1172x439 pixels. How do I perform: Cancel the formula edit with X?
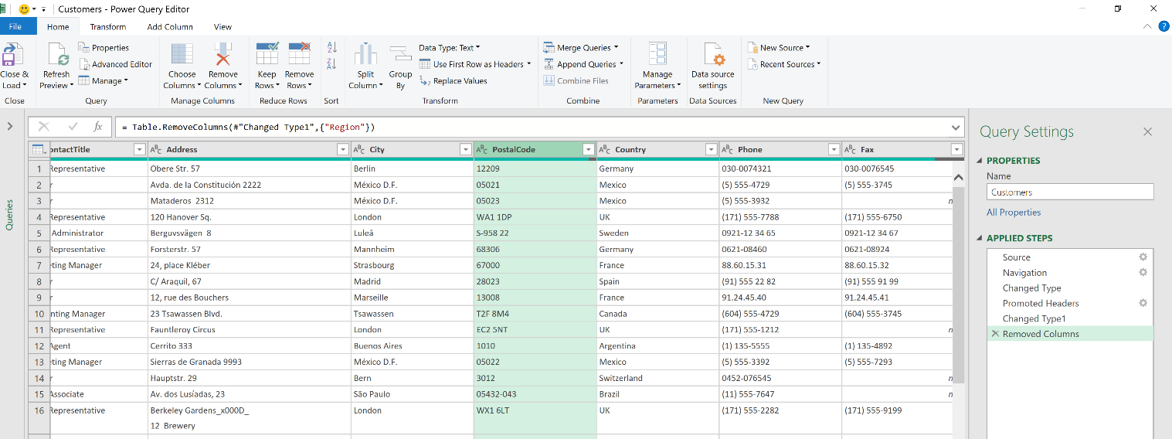coord(44,127)
